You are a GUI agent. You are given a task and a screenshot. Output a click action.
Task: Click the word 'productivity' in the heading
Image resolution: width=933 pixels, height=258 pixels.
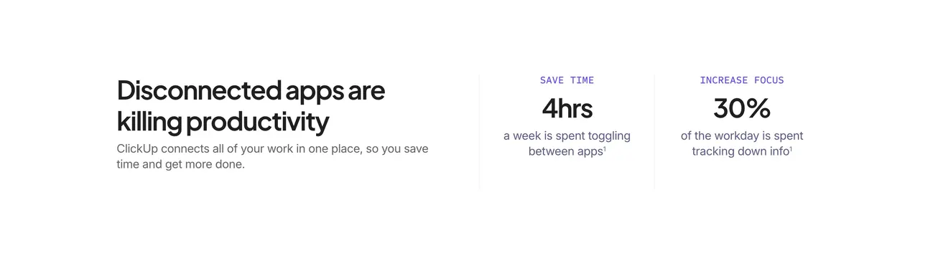pyautogui.click(x=257, y=123)
